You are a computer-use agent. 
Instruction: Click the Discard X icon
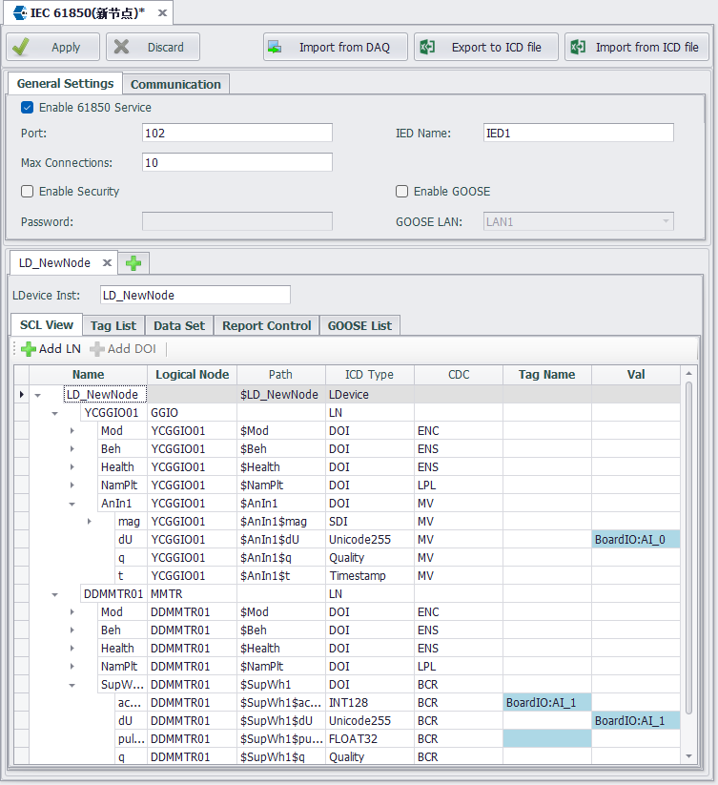(121, 47)
